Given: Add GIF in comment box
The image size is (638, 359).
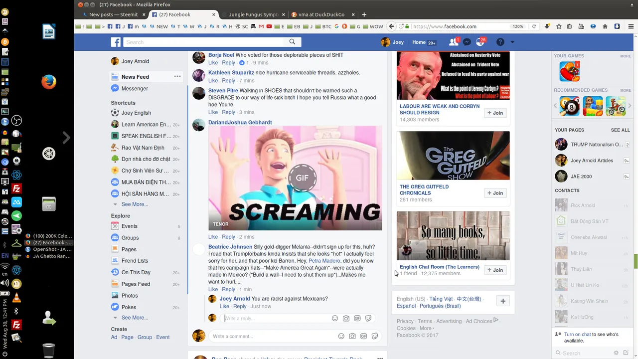Looking at the screenshot, I should [364, 337].
